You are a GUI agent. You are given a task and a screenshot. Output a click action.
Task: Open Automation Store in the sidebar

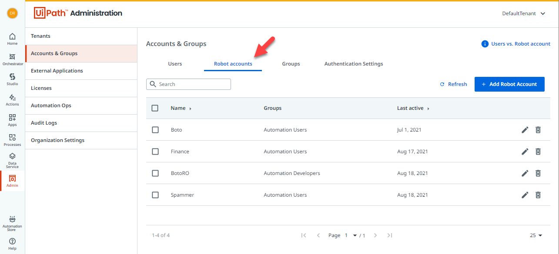[12, 223]
